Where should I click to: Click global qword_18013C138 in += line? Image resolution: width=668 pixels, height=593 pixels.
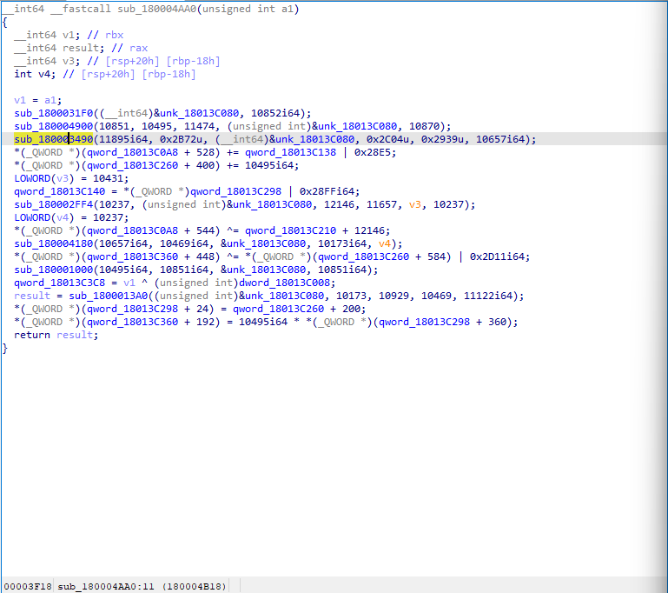[x=290, y=153]
